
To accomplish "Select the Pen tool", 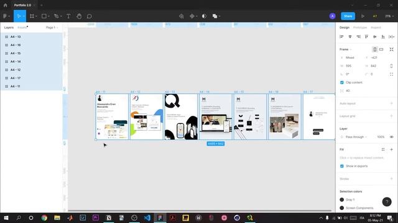I will [57, 16].
